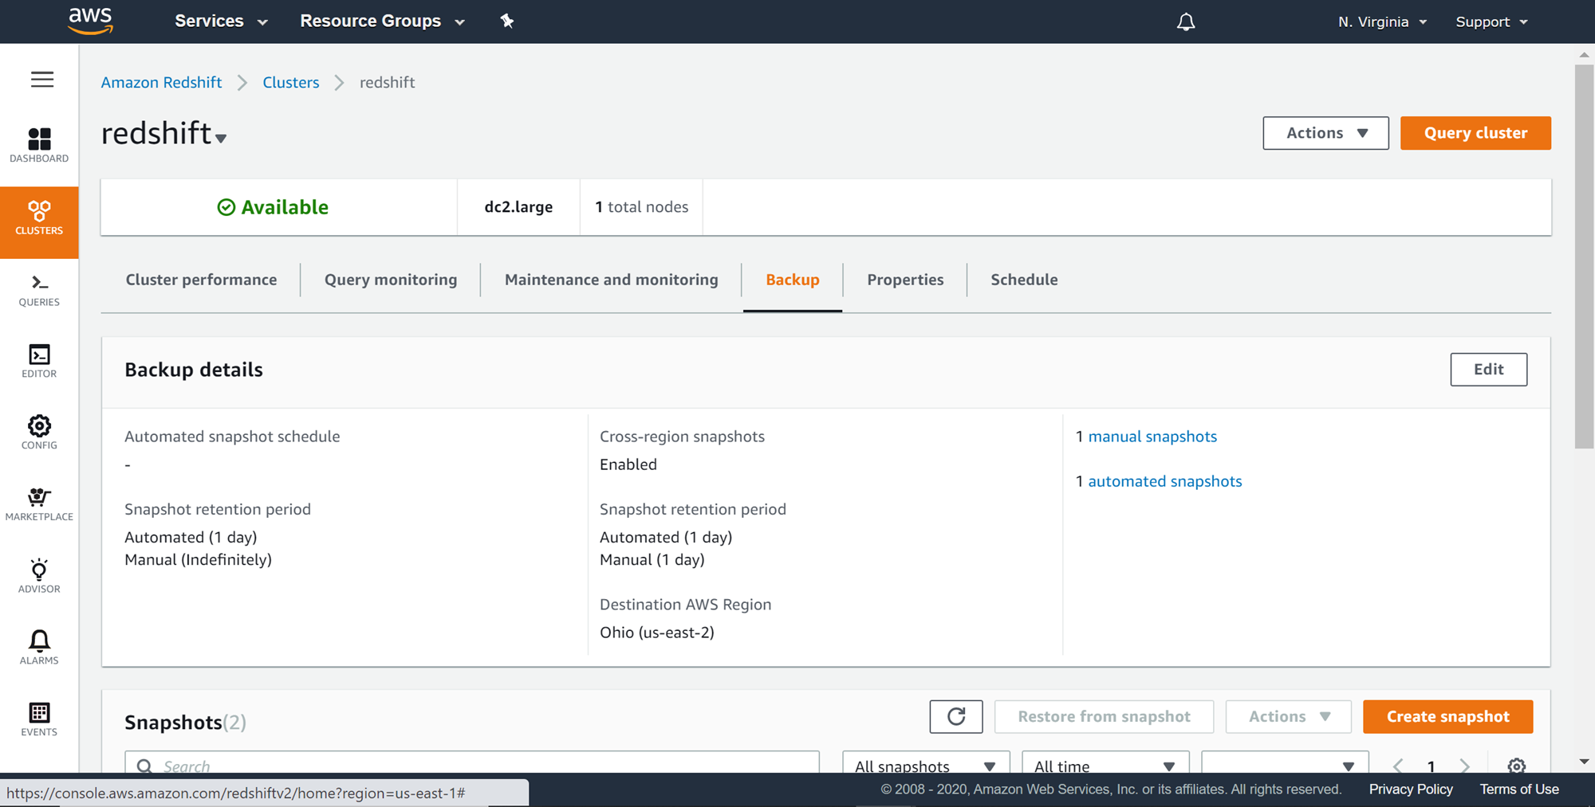Open the Dashboard sidebar icon
Viewport: 1595px width, 807px height.
click(39, 145)
